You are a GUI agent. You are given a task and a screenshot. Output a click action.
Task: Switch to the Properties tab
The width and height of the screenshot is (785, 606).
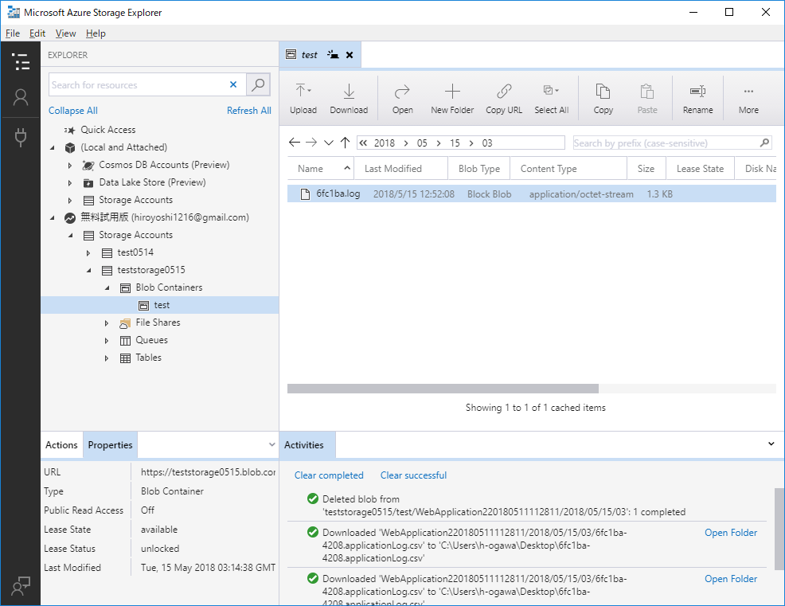110,444
